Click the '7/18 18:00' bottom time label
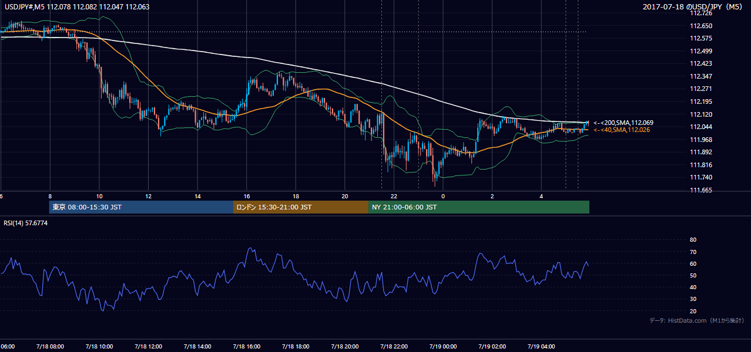 point(295,347)
